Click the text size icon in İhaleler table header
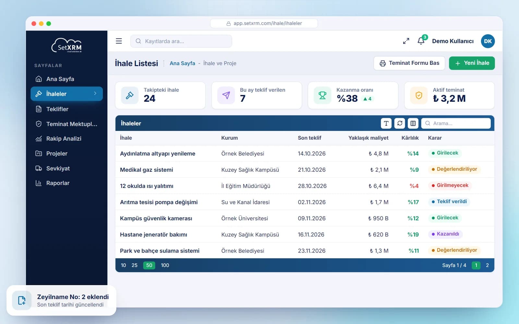The width and height of the screenshot is (519, 324). 386,123
